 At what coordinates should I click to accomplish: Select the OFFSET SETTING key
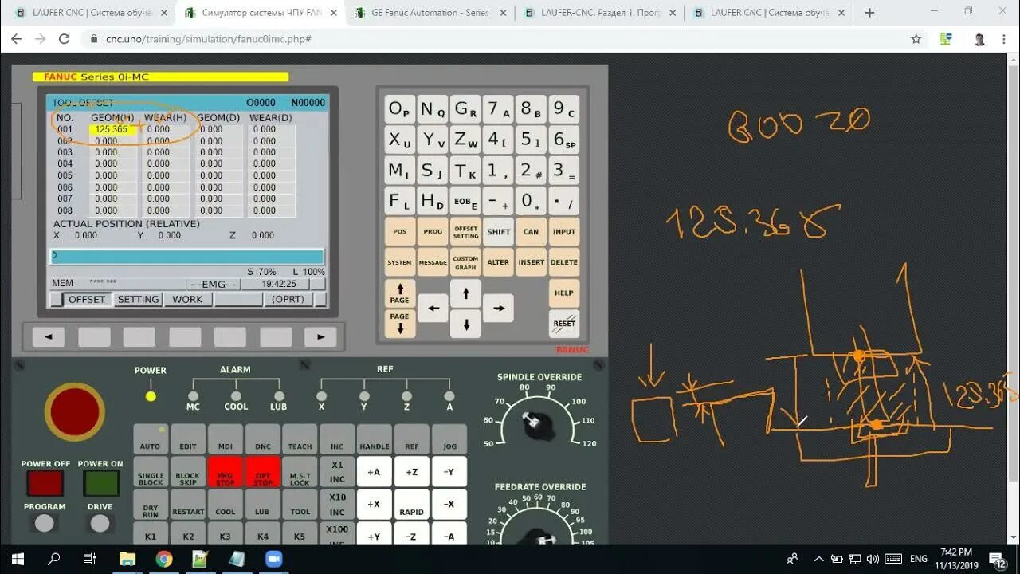click(465, 232)
